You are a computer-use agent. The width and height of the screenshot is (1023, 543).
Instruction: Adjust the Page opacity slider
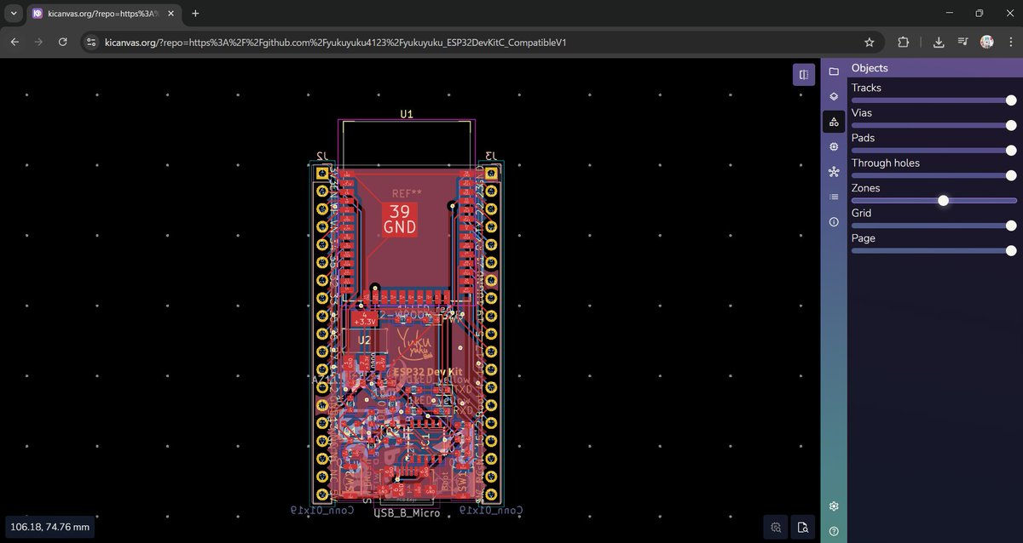(x=933, y=251)
